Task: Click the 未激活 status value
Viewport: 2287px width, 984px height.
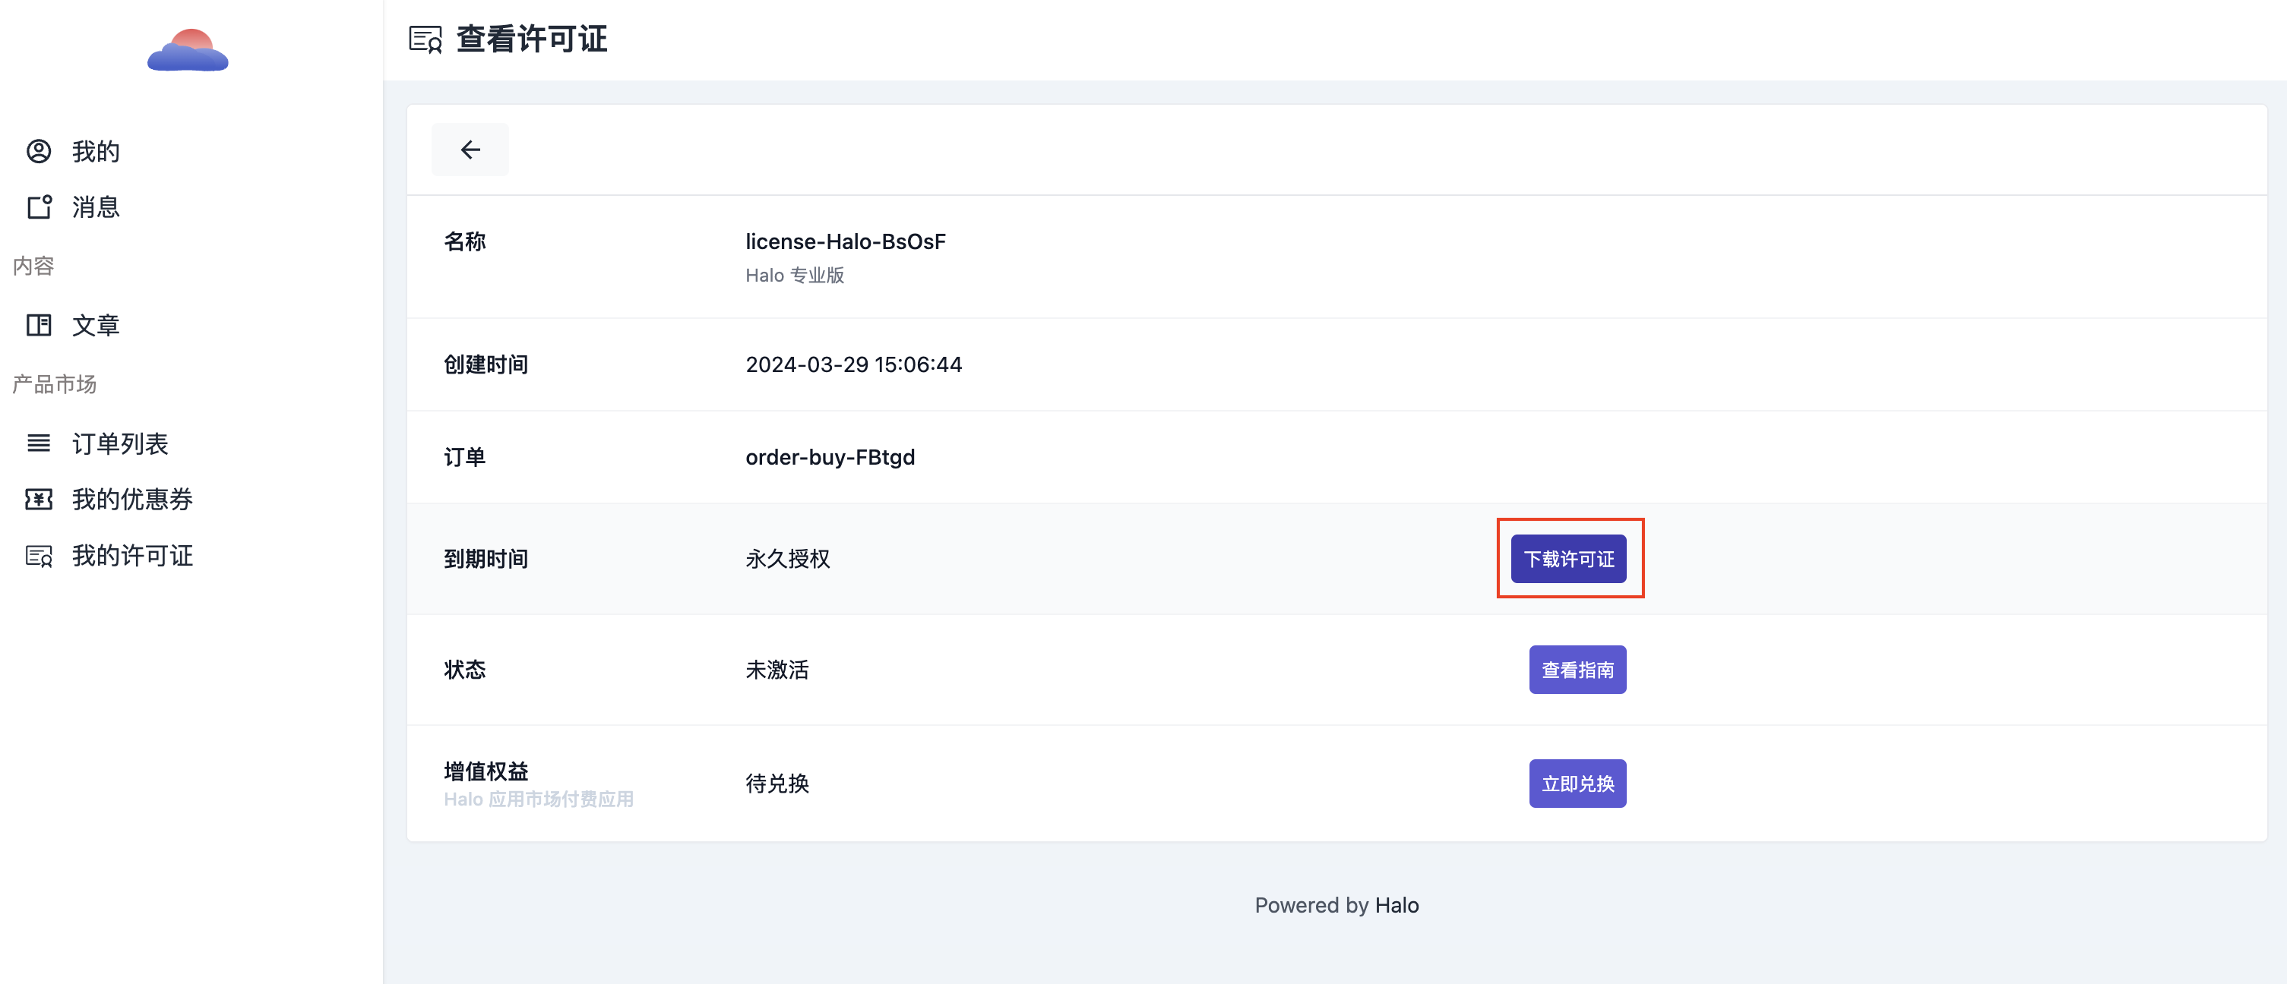Action: [777, 670]
